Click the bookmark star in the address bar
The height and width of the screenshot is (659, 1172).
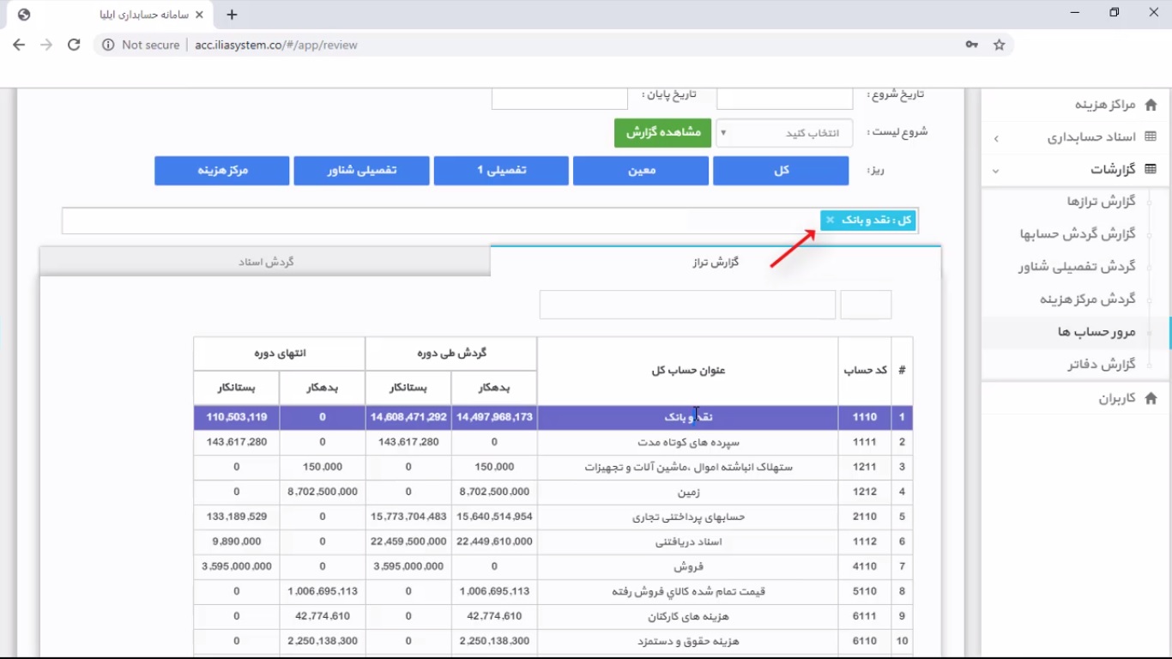click(x=999, y=45)
